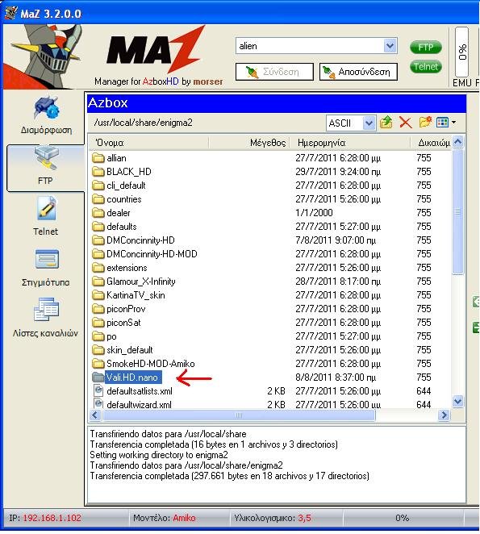Click the green Telnet button
The height and width of the screenshot is (534, 480).
pos(425,66)
